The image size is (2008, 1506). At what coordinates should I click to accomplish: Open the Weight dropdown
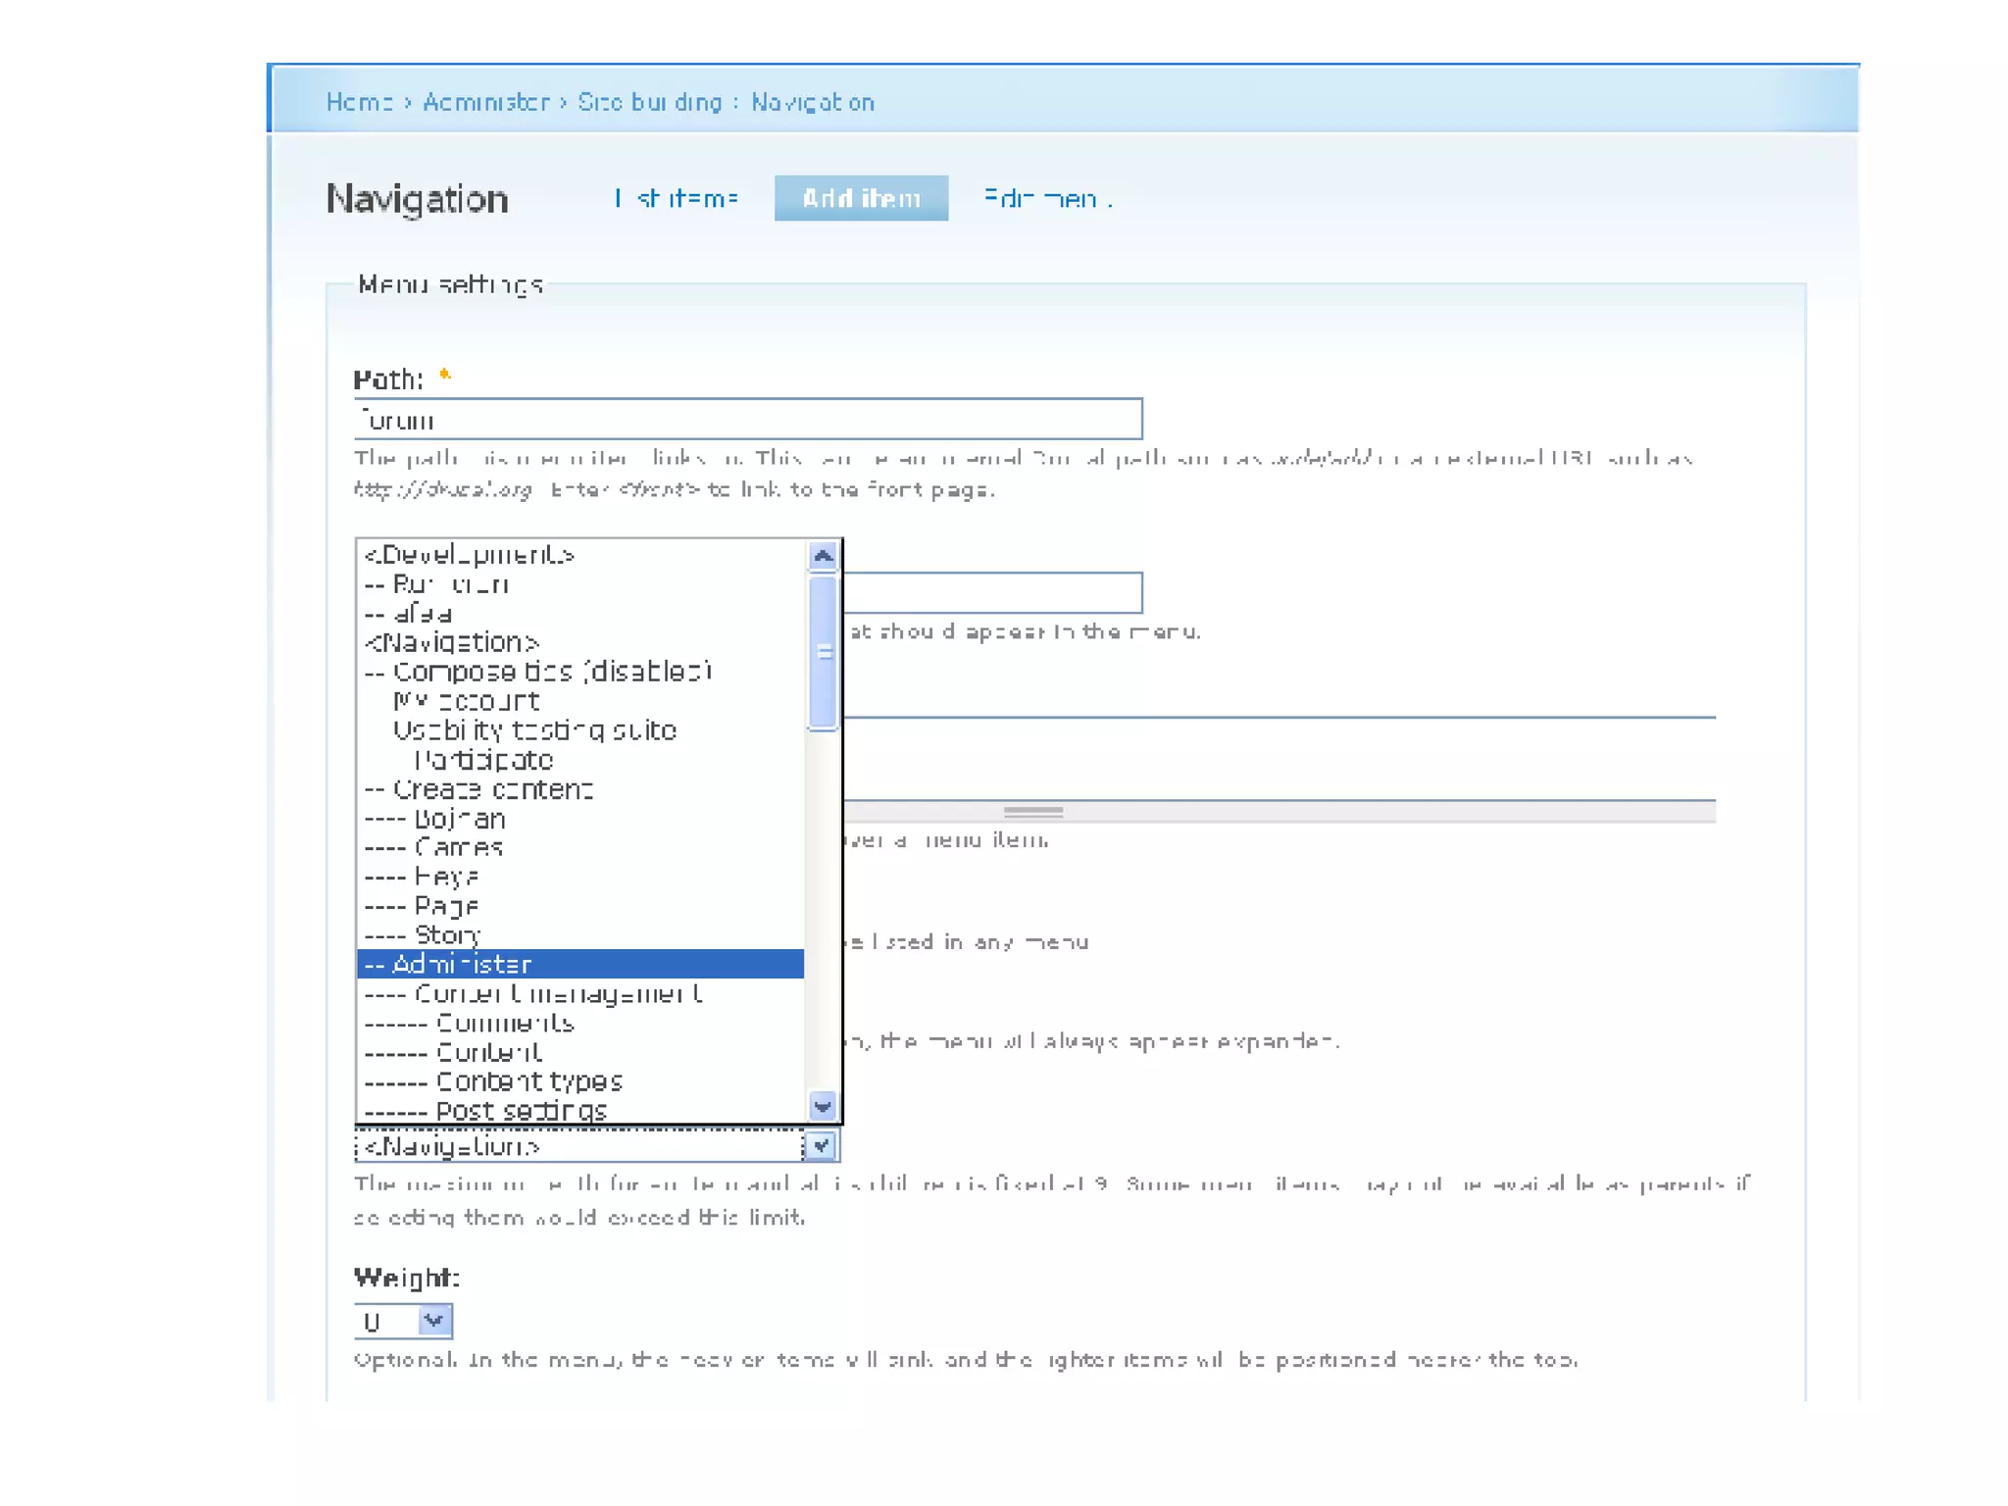(x=433, y=1321)
